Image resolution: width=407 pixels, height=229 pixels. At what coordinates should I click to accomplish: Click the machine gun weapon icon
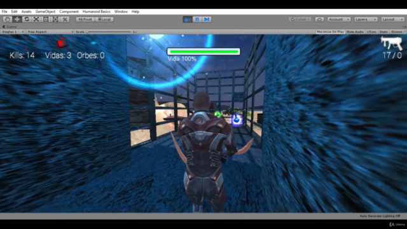(x=392, y=43)
